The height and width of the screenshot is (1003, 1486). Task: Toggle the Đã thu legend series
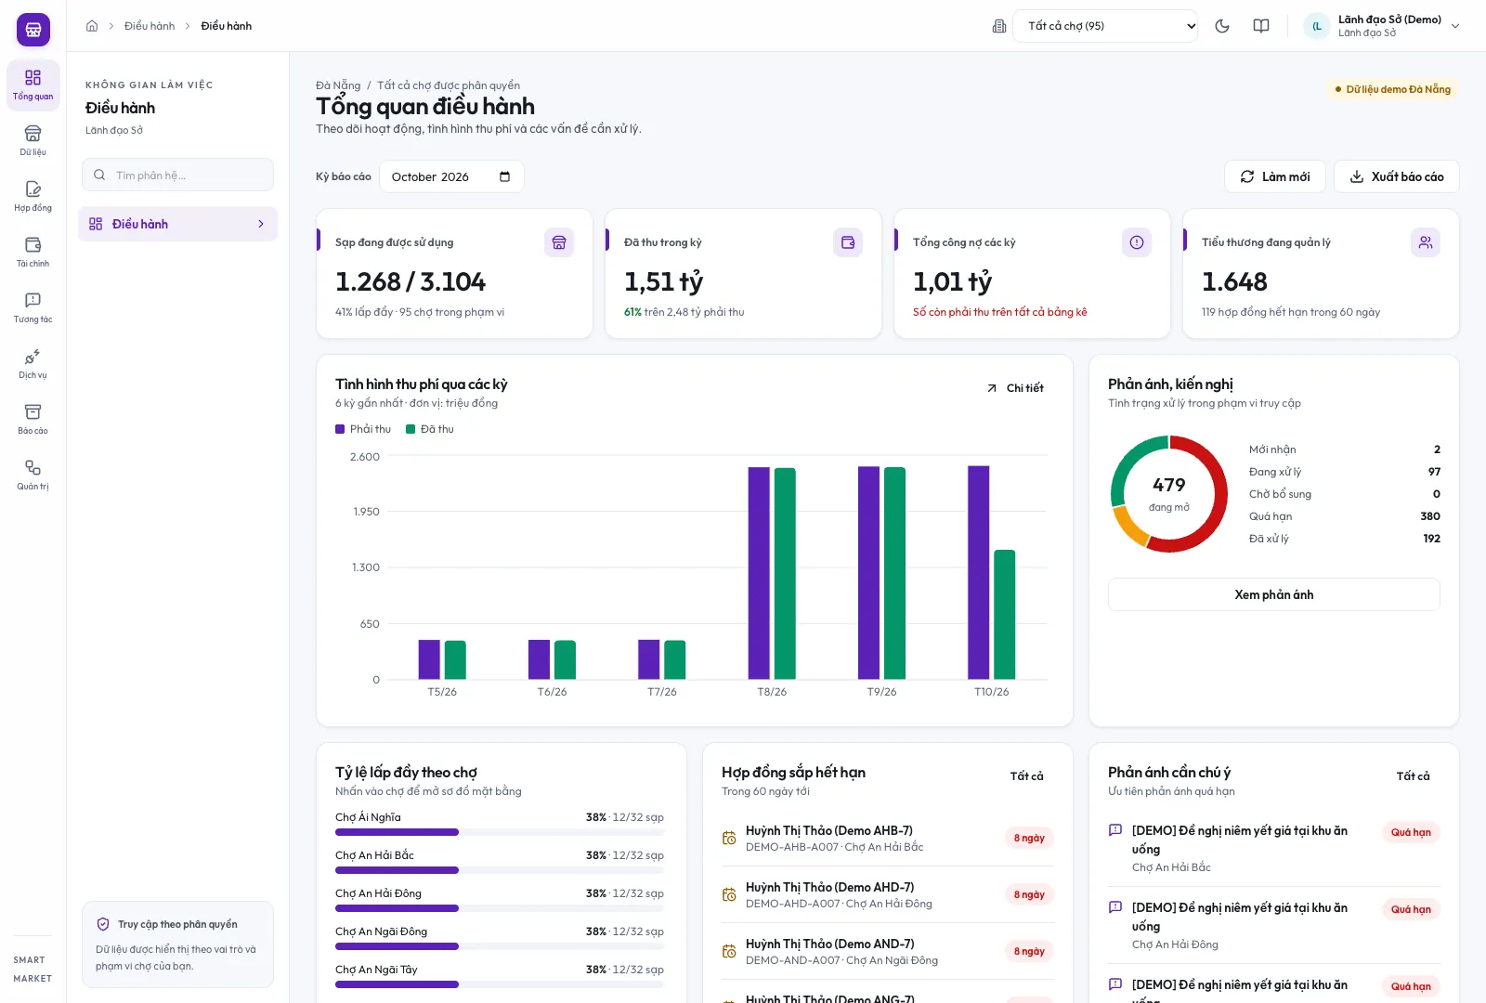[x=430, y=429]
